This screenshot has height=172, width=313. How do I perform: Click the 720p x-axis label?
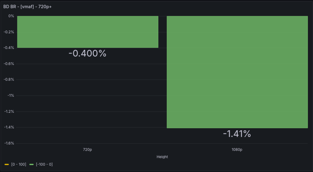[x=87, y=150]
